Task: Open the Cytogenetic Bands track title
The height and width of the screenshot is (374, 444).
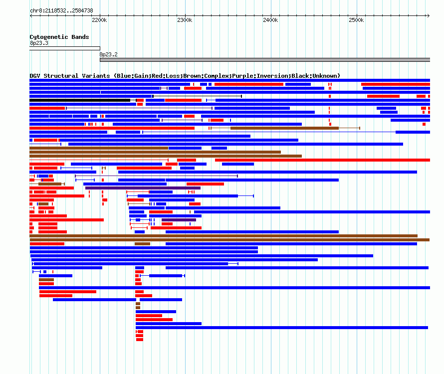Action: pyautogui.click(x=59, y=37)
